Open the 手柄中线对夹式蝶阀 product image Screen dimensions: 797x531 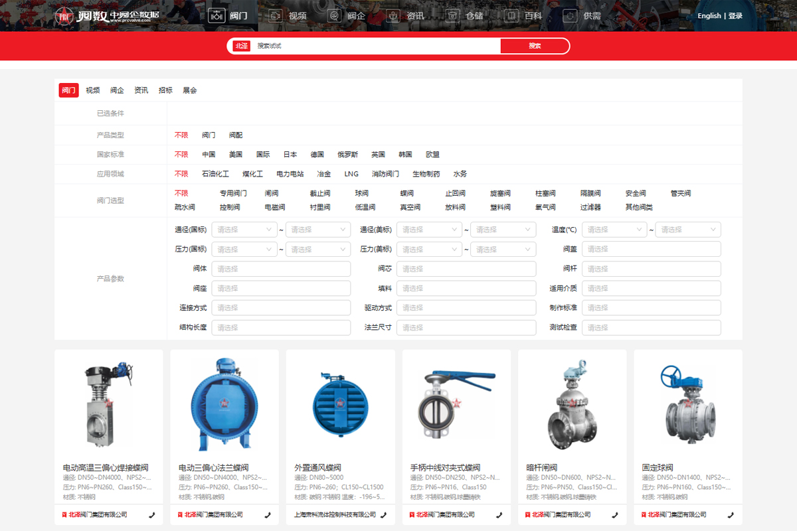click(x=456, y=405)
